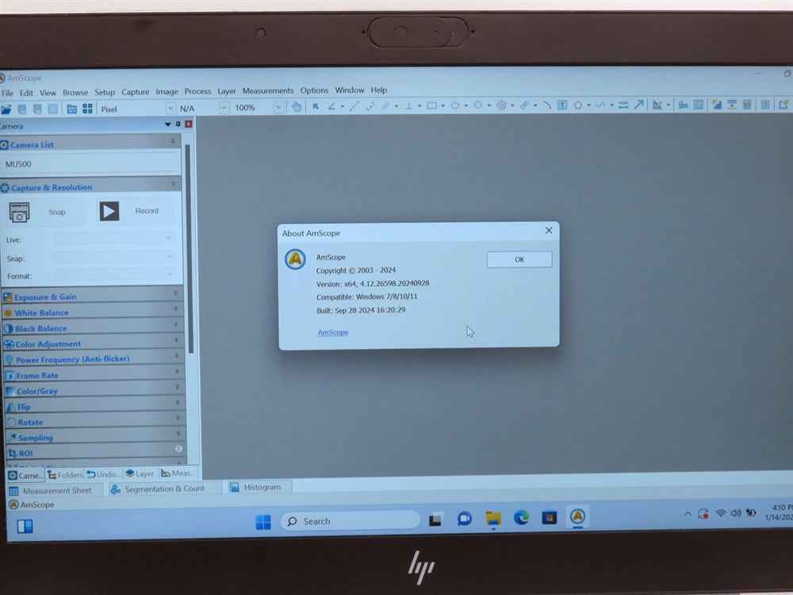
Task: Switch to the Meas. sidebar tab
Action: [178, 473]
